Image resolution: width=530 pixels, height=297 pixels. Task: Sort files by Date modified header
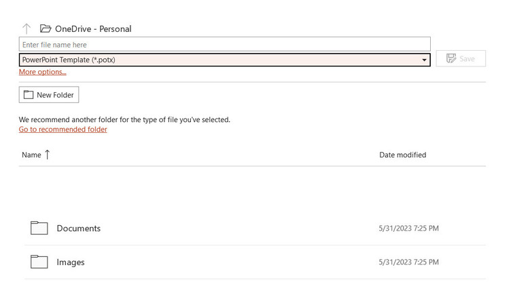point(402,155)
